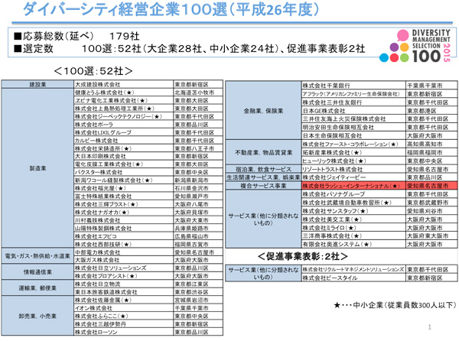Click the 中部電力株式会社 cell
459x341 pixels.
coord(123,252)
